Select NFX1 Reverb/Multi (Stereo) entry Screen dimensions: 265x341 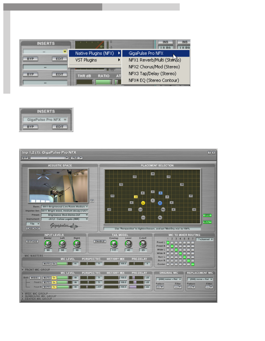coord(156,60)
